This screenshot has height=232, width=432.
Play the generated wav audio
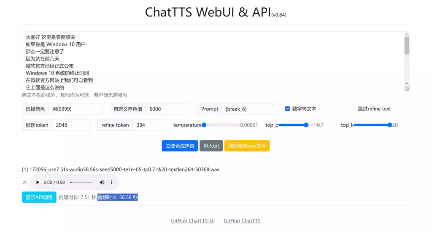pyautogui.click(x=38, y=182)
